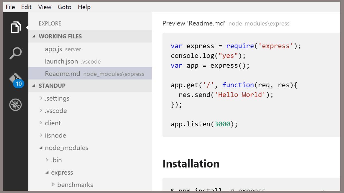Collapse the STANDUP folder section
The image size is (344, 193).
coord(90,85)
